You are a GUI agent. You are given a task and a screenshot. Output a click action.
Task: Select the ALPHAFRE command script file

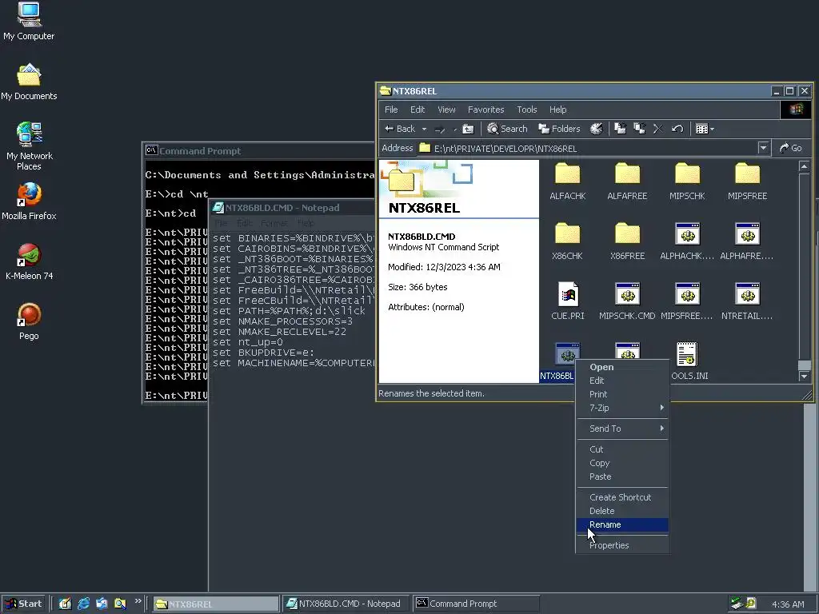click(748, 241)
